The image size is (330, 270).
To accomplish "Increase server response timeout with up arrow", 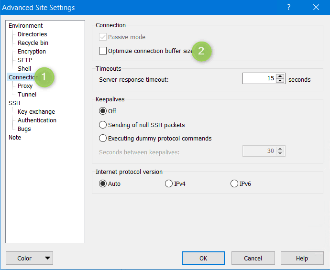I will pos(280,76).
